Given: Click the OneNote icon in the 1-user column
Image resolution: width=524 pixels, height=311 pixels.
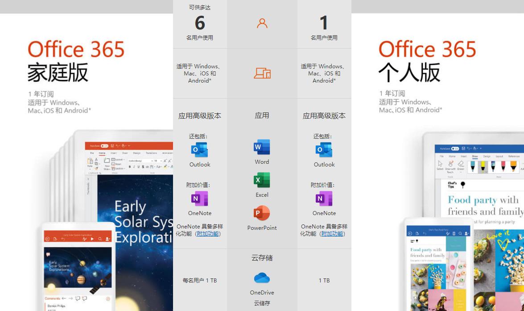Looking at the screenshot, I should coord(324,199).
